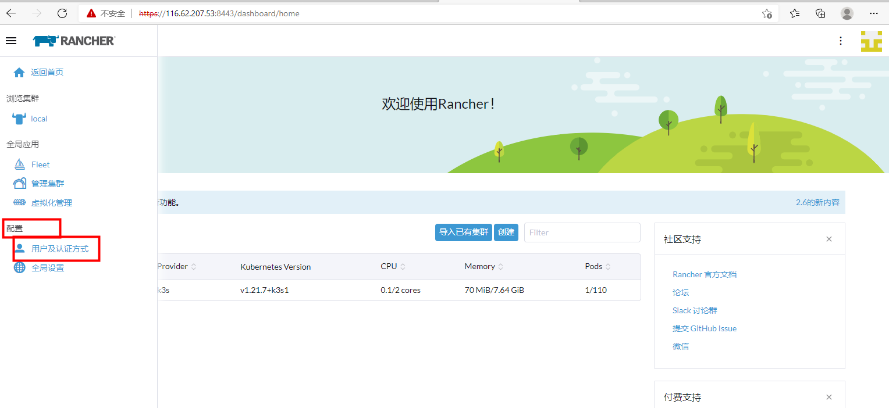The width and height of the screenshot is (889, 408).
Task: Open Rancher 官方文档 link
Action: [x=705, y=274]
